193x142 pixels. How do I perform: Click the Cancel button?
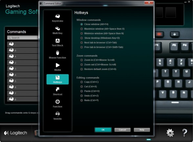(122, 130)
